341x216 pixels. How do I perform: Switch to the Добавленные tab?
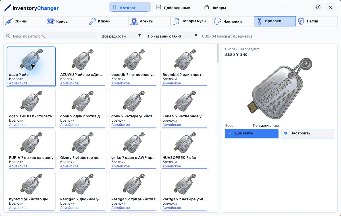pyautogui.click(x=173, y=7)
